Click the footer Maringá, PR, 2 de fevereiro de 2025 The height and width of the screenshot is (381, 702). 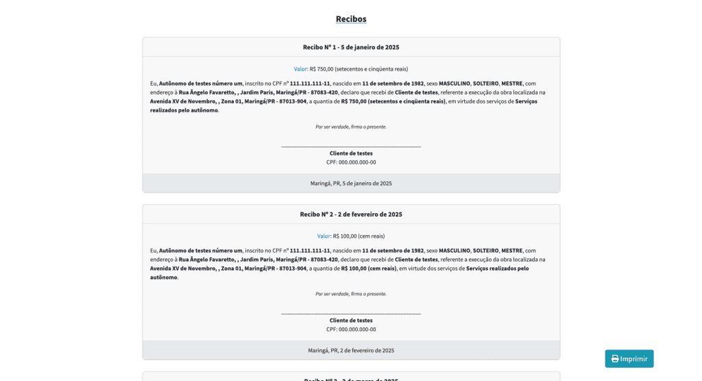point(351,351)
